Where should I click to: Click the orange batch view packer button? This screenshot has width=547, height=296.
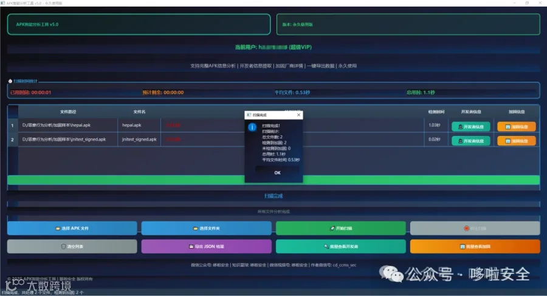pyautogui.click(x=475, y=246)
